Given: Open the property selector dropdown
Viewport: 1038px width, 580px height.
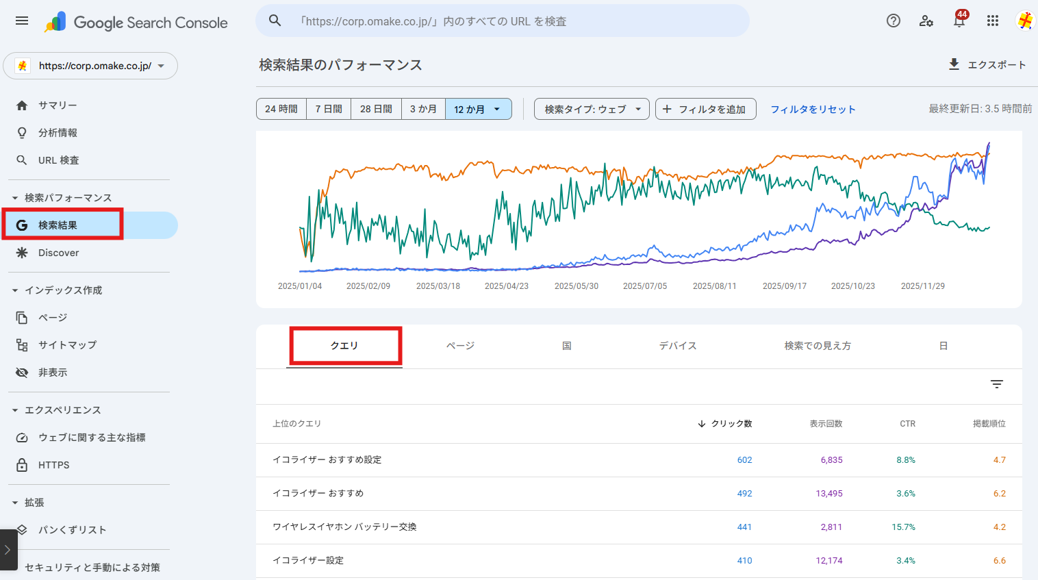Looking at the screenshot, I should pos(90,66).
